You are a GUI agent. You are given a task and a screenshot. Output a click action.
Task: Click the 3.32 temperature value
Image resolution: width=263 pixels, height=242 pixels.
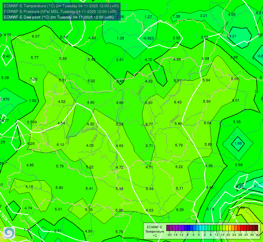[x=176, y=38]
